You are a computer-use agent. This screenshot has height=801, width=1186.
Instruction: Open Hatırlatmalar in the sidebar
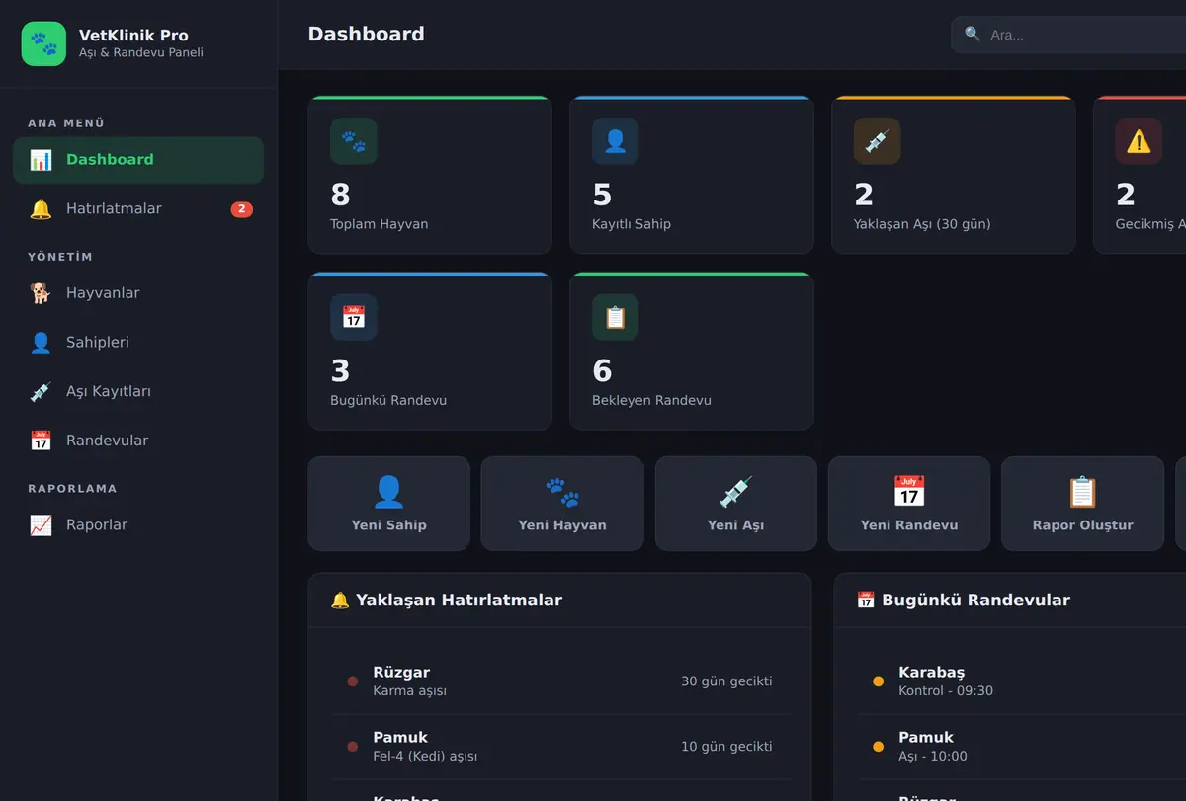coord(138,209)
